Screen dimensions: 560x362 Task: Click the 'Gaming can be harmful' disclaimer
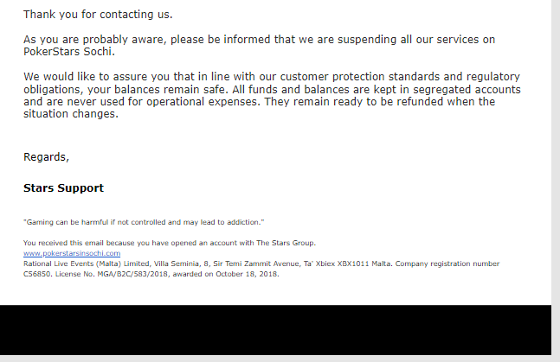coord(143,222)
